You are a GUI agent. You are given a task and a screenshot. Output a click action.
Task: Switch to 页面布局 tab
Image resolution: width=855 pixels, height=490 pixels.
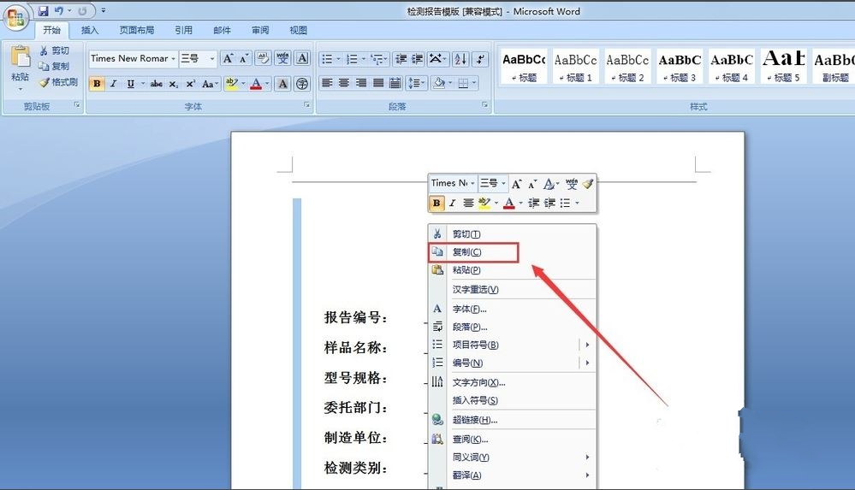tap(136, 30)
